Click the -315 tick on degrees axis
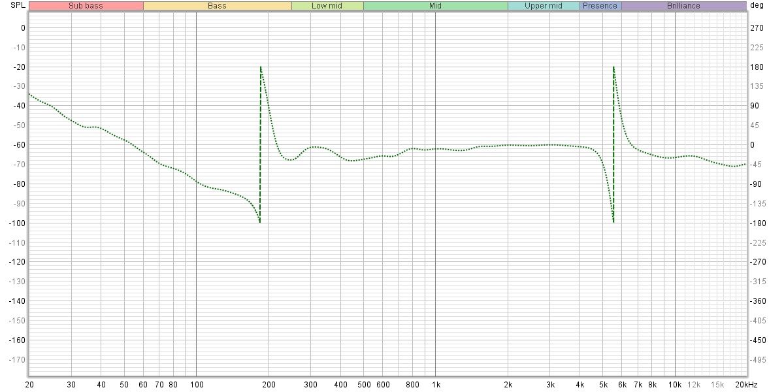The width and height of the screenshot is (784, 392). (x=758, y=282)
